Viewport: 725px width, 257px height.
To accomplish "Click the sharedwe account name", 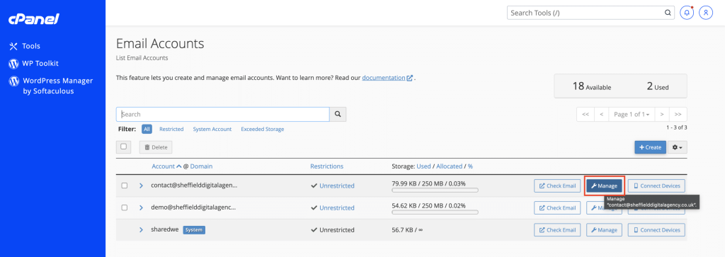I will tap(165, 229).
